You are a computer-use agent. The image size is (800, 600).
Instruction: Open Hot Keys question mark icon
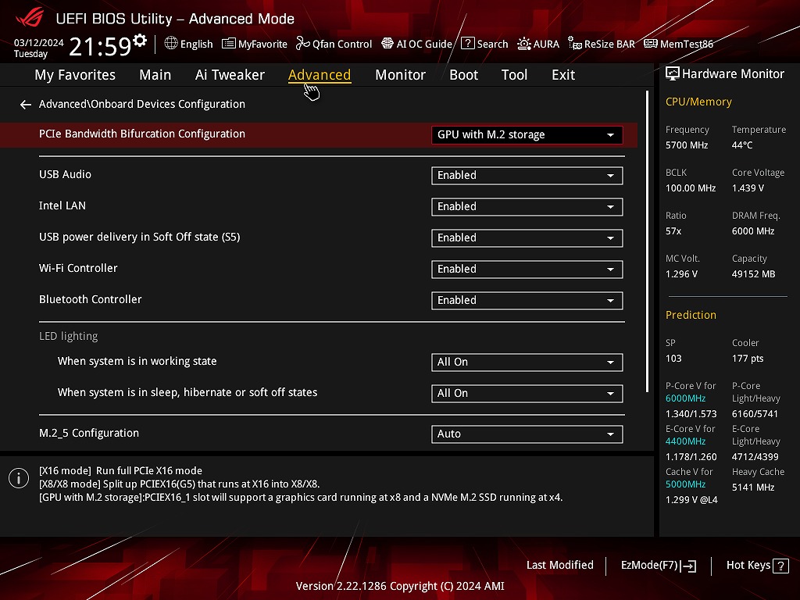pos(780,566)
